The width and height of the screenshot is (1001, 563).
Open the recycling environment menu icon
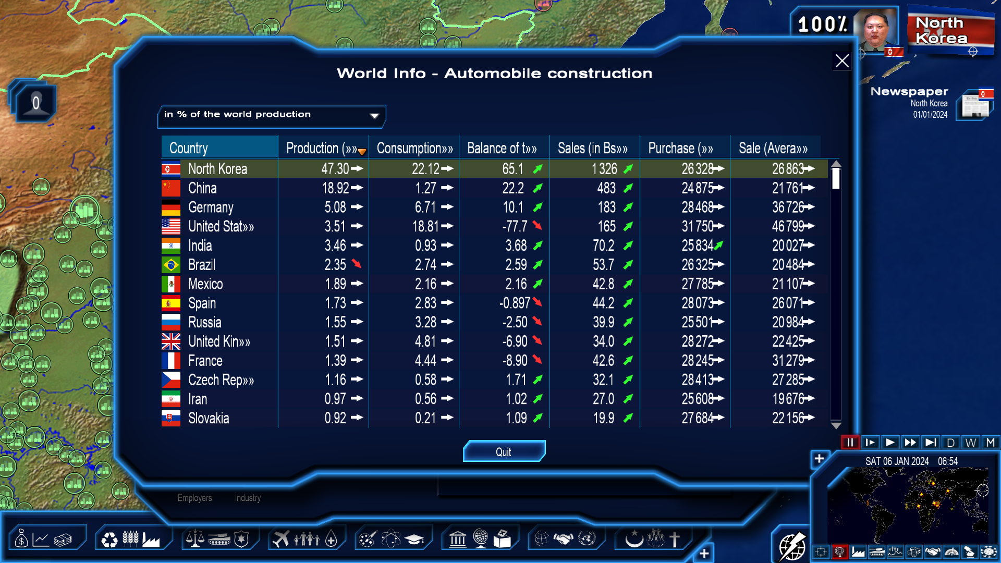coord(109,540)
